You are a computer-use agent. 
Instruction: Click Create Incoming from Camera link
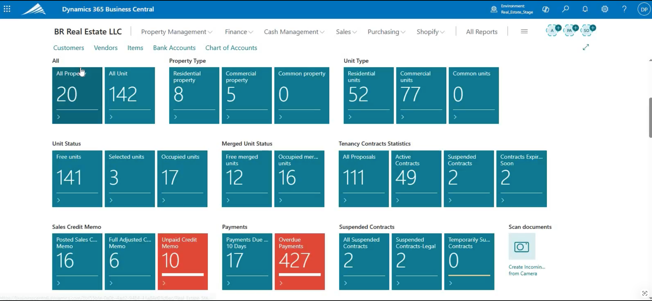527,270
